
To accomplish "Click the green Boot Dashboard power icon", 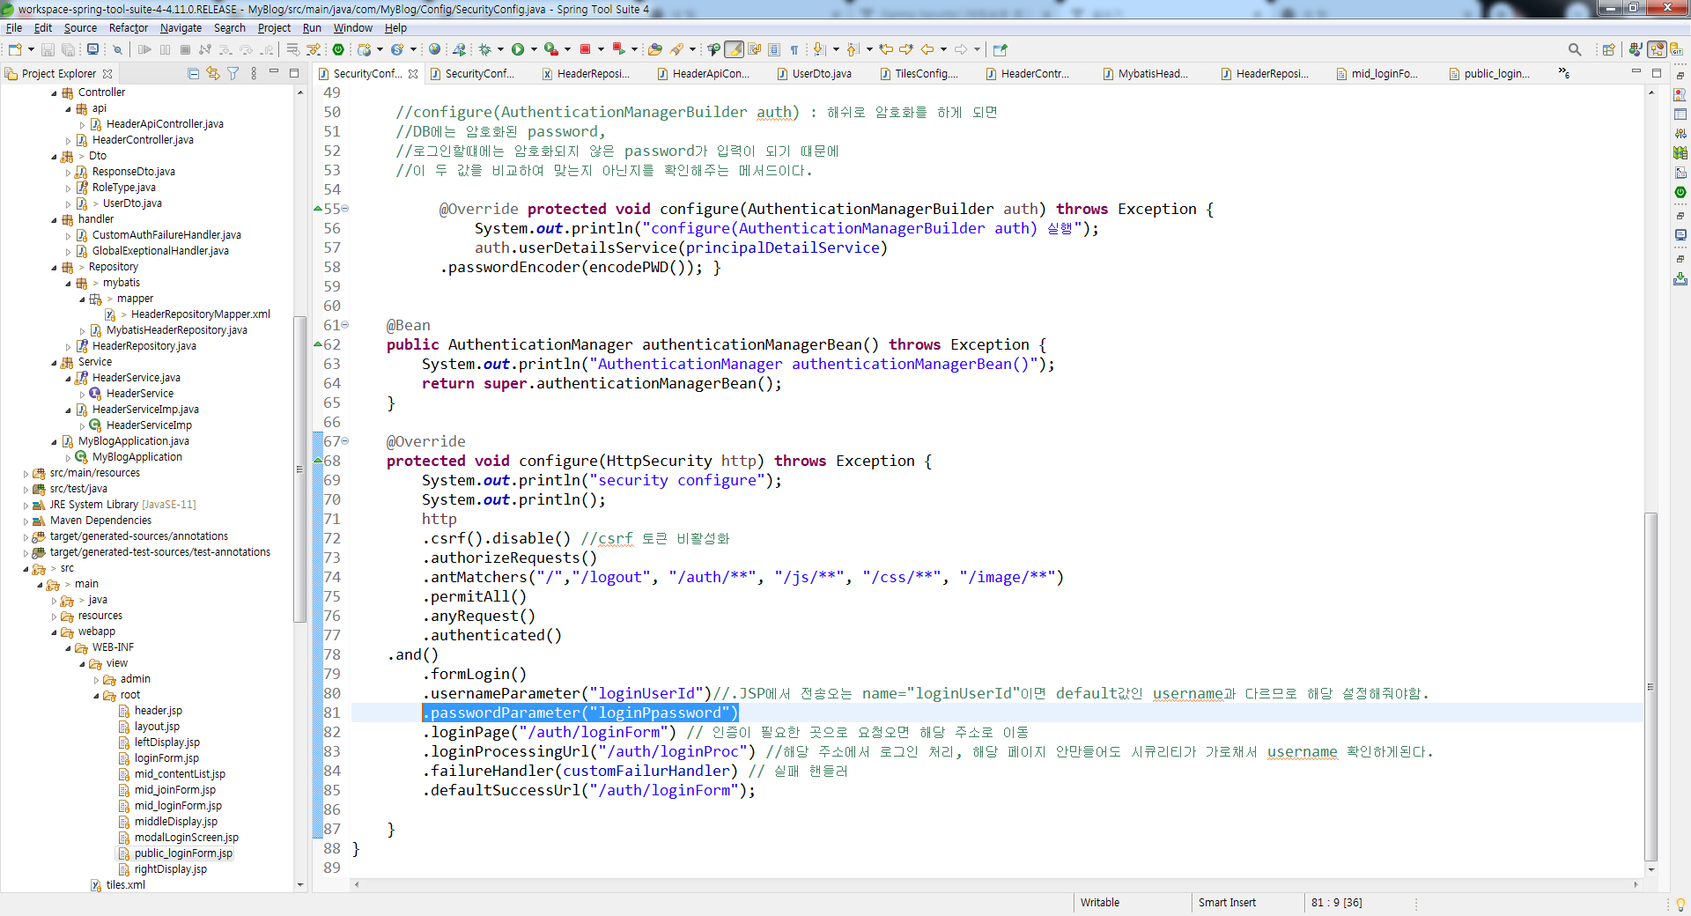I will click(338, 49).
